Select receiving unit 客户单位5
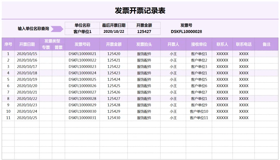280x160 pixels. tap(199, 79)
